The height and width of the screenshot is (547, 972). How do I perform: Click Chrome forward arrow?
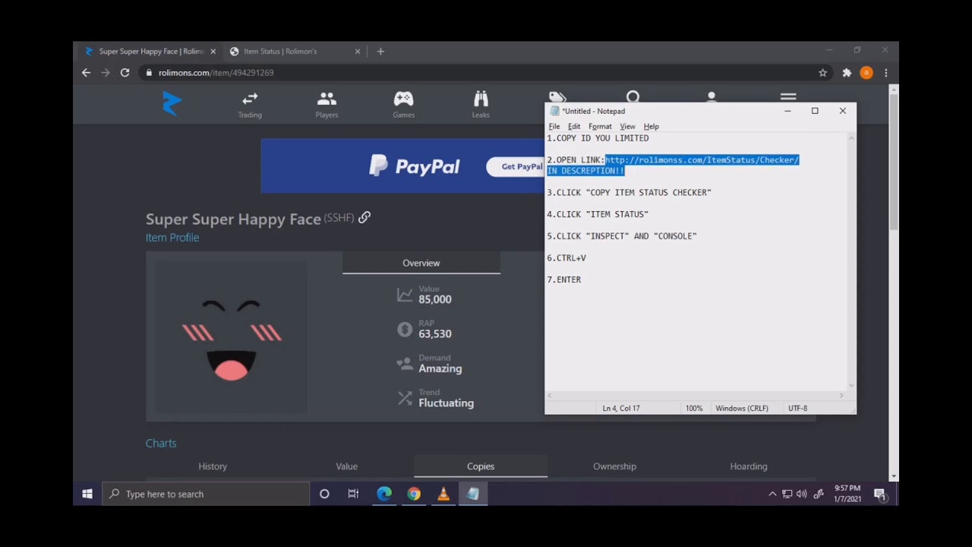(105, 73)
